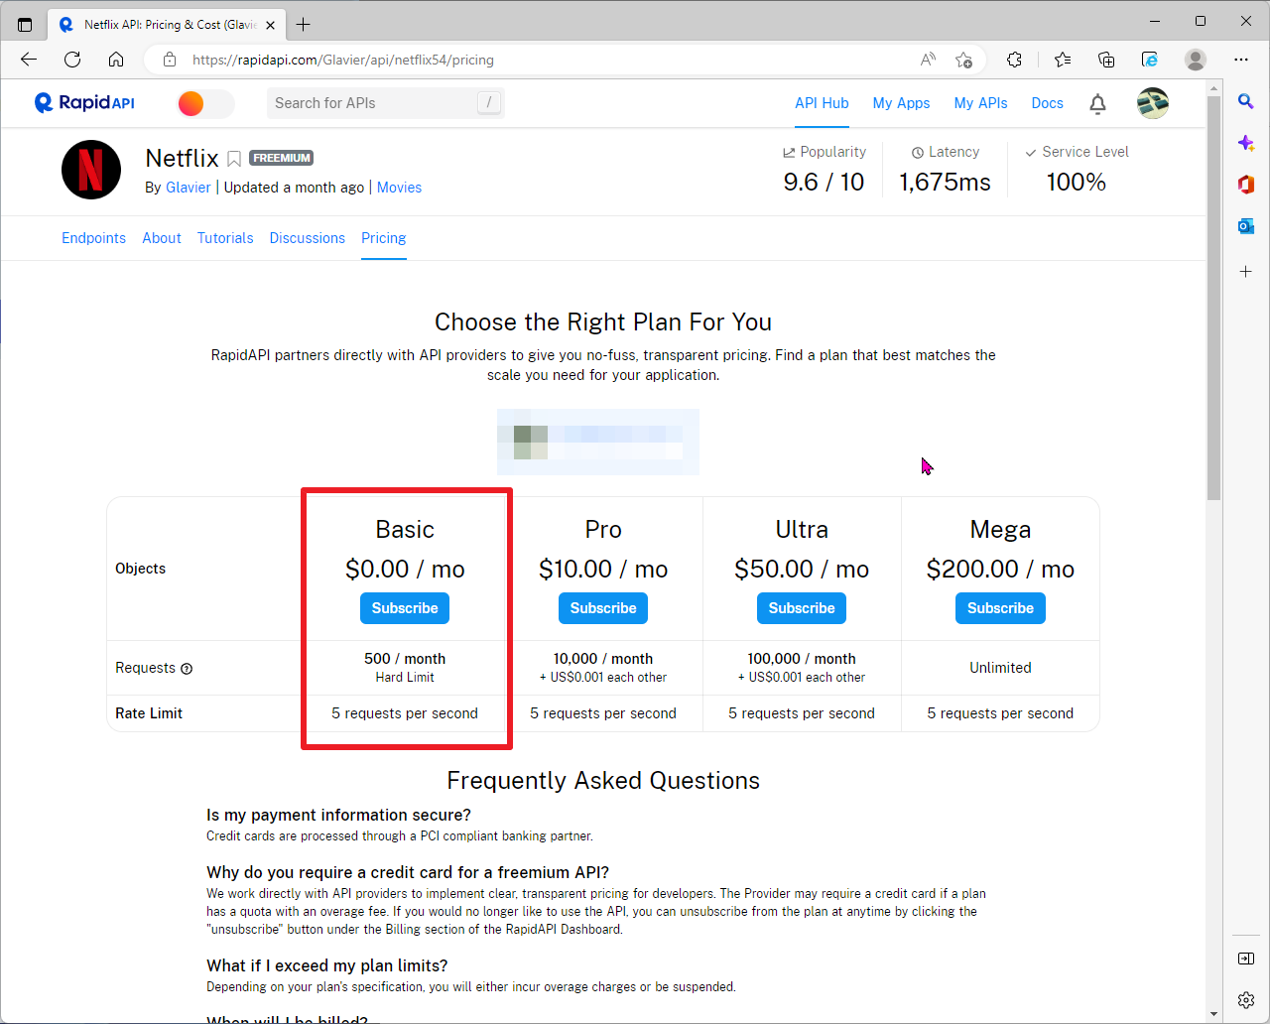The height and width of the screenshot is (1024, 1270).
Task: Open the Edge sidebar Search icon
Action: click(1246, 101)
